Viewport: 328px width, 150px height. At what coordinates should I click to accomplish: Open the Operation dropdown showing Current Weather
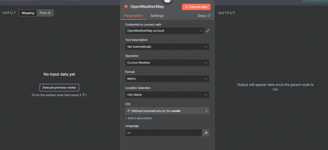(167, 63)
